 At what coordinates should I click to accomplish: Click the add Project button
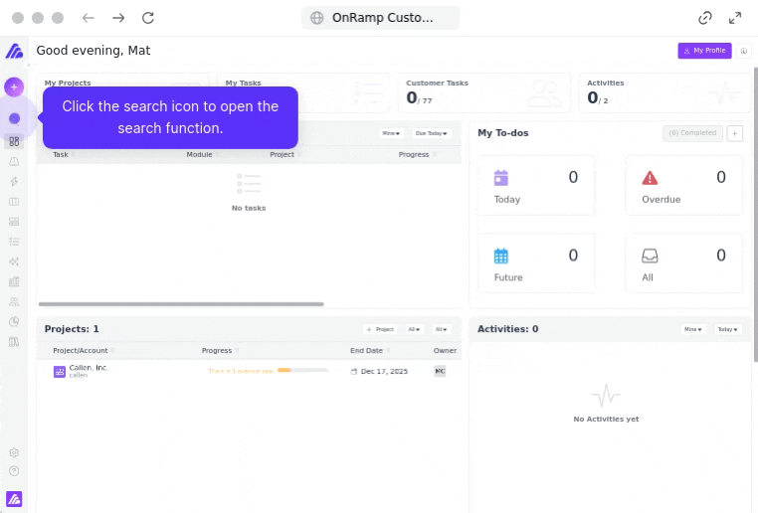[x=381, y=329]
